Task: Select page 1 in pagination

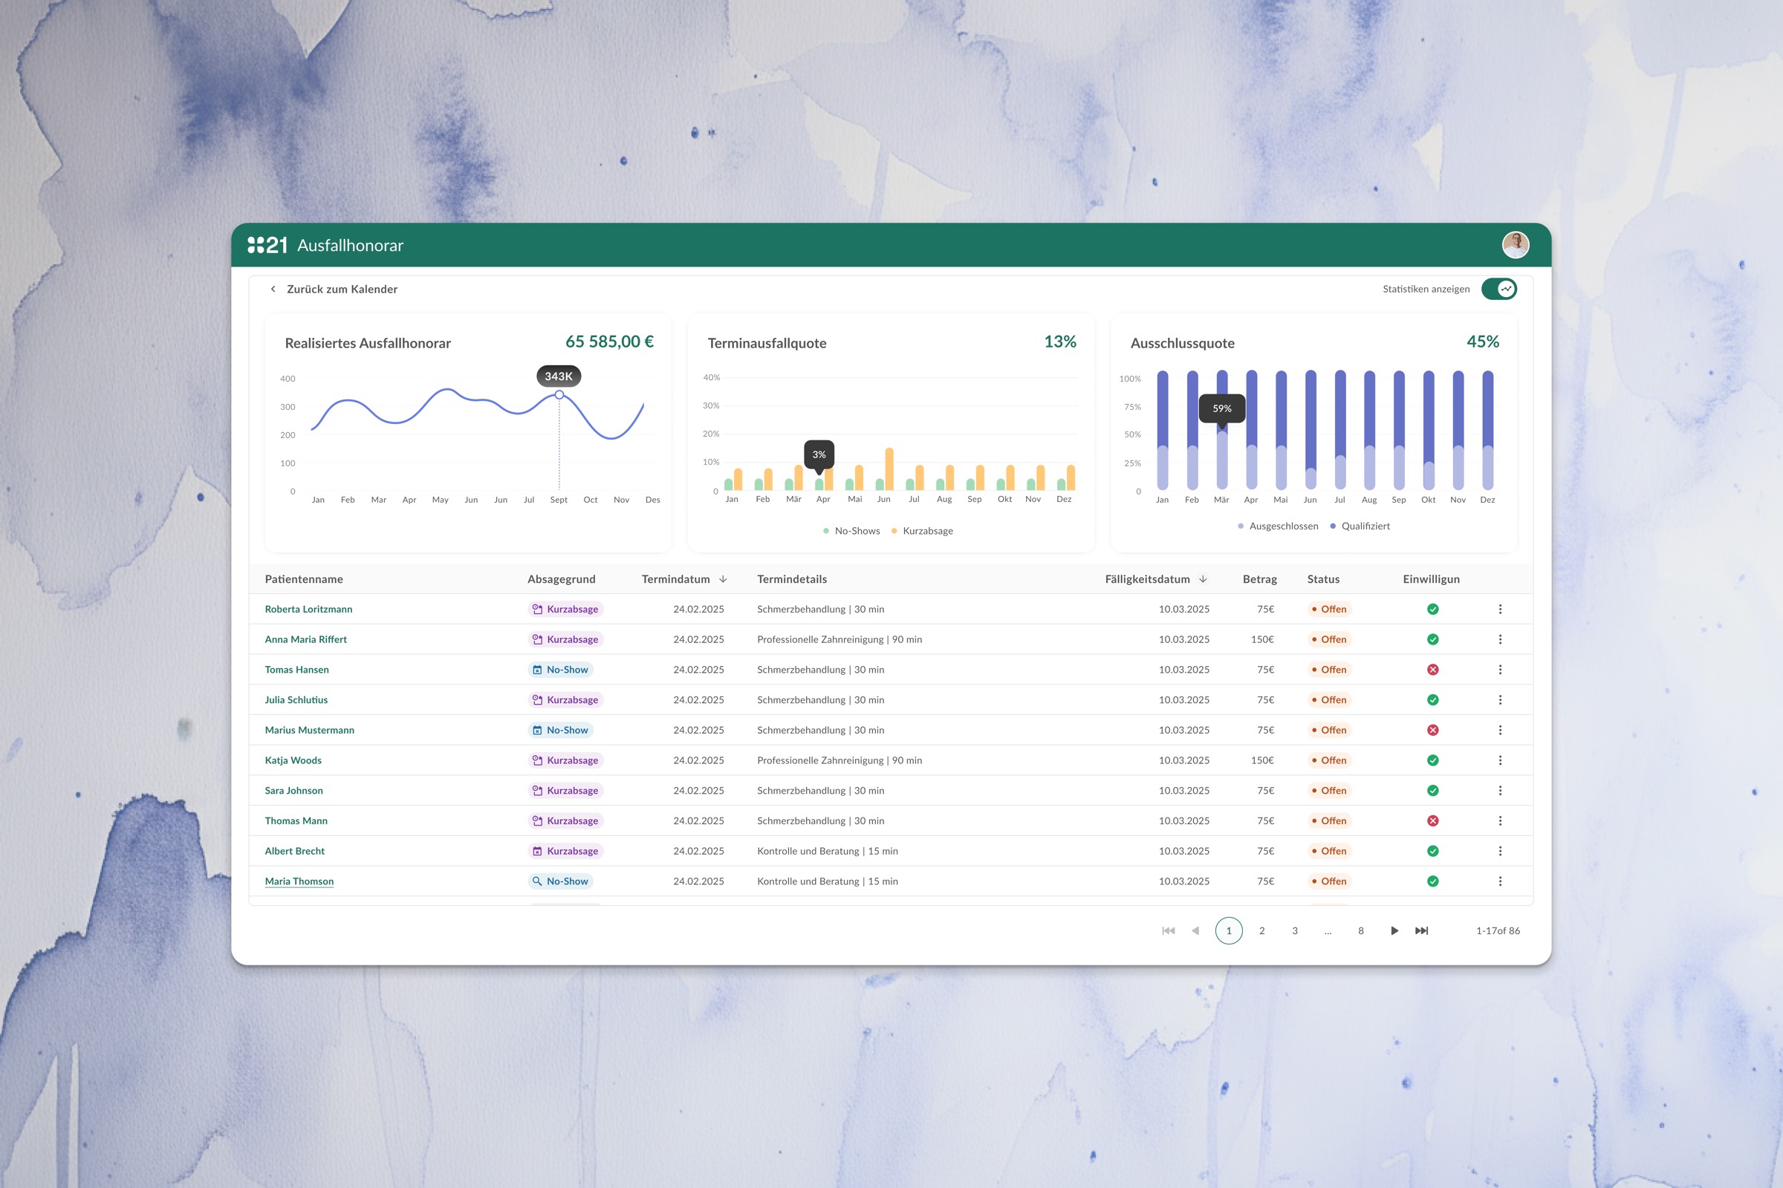Action: 1229,930
